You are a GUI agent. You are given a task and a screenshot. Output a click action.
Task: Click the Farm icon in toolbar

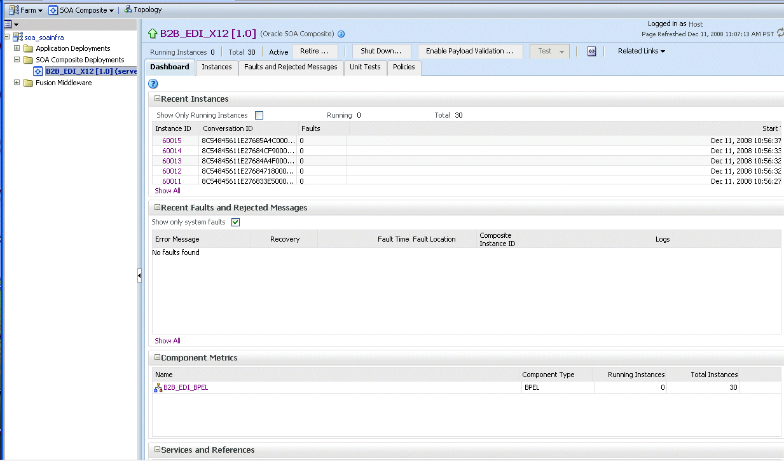tap(13, 10)
